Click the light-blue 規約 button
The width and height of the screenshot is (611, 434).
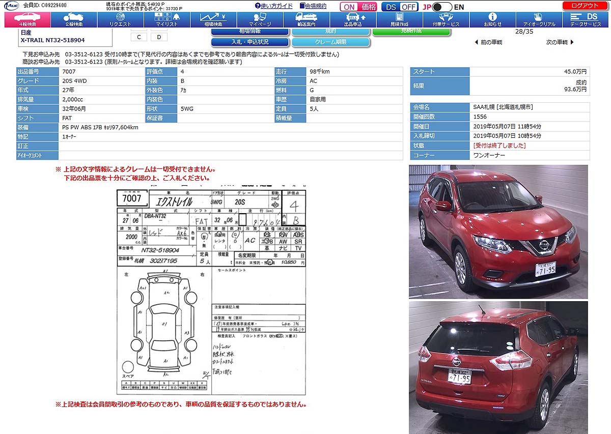[x=330, y=32]
